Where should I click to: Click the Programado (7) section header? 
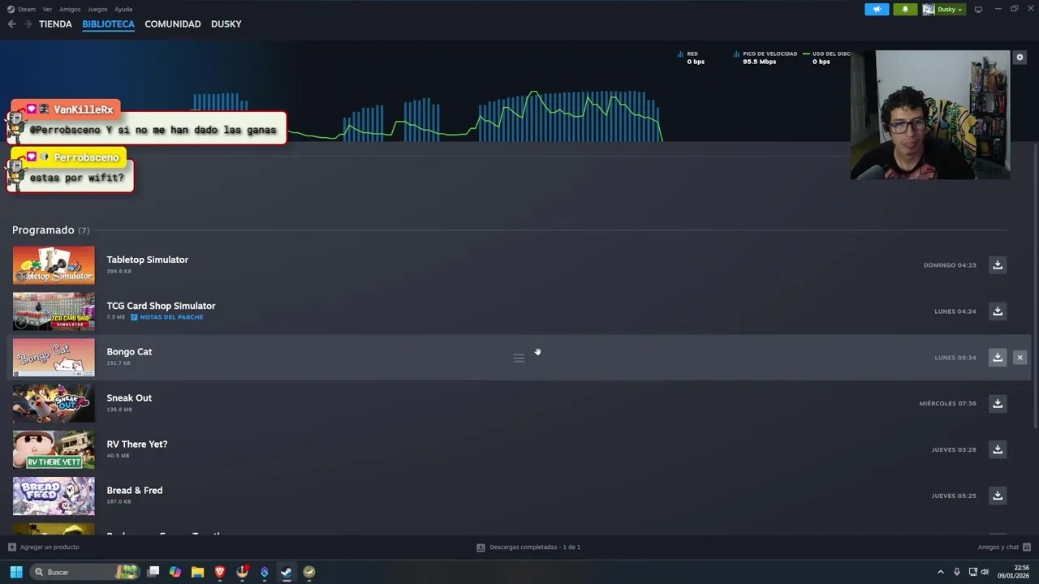tap(50, 230)
